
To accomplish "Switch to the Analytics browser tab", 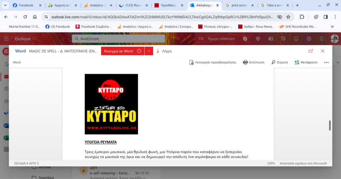I will (98, 5).
